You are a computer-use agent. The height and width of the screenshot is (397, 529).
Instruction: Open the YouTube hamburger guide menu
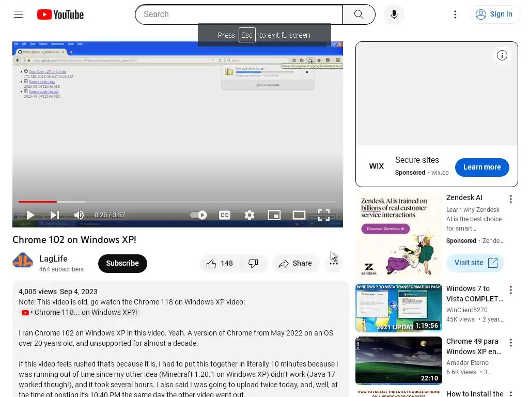19,14
